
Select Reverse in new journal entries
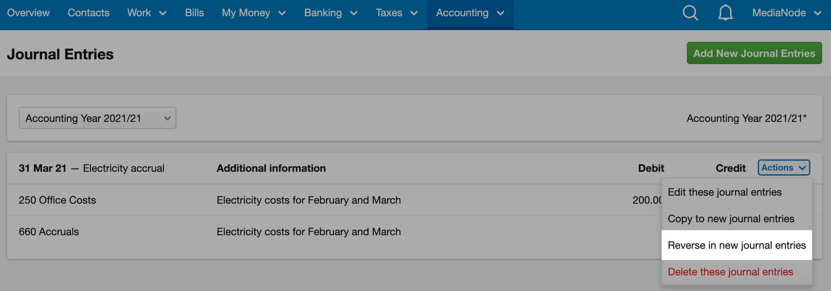[x=737, y=245]
